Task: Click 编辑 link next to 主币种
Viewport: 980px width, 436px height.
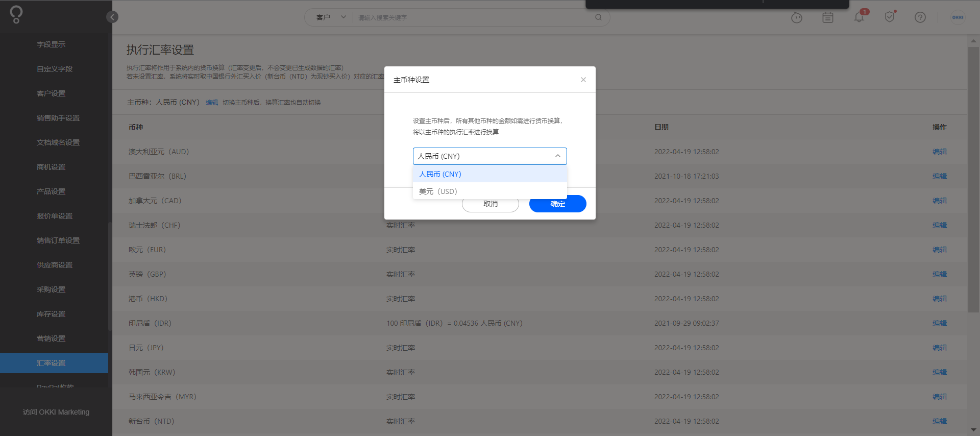Action: pyautogui.click(x=212, y=103)
